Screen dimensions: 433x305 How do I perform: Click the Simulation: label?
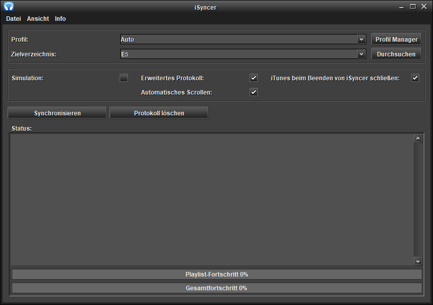click(x=28, y=78)
